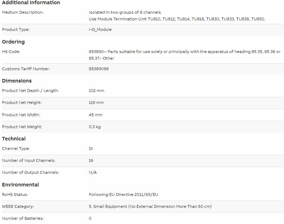Click the Module Termination Unit text line

(177, 19)
